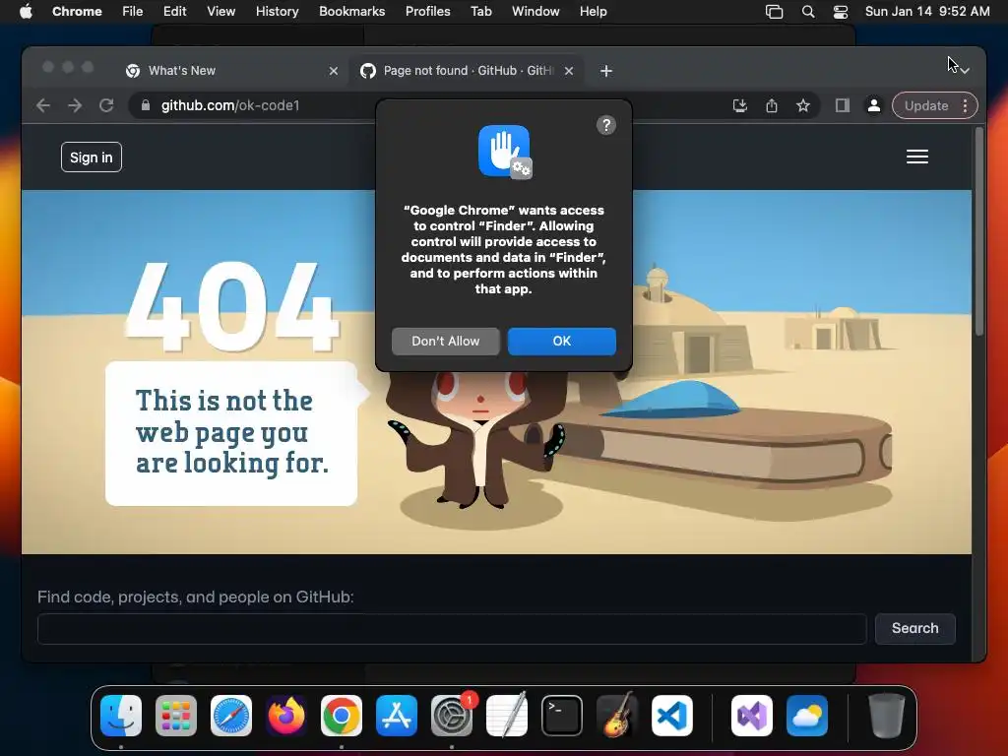
Task: Open Visual Studio from the Dock
Action: [x=751, y=716]
